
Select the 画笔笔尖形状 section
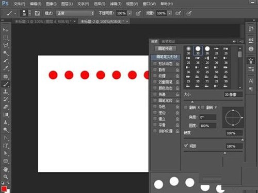(166, 57)
